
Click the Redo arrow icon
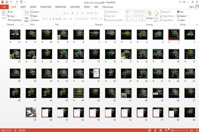(17, 2)
